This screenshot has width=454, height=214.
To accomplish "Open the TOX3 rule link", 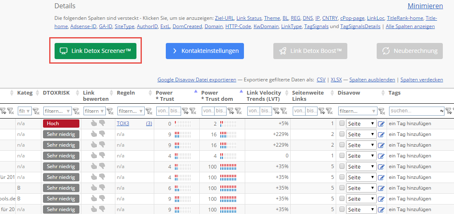I will click(123, 124).
